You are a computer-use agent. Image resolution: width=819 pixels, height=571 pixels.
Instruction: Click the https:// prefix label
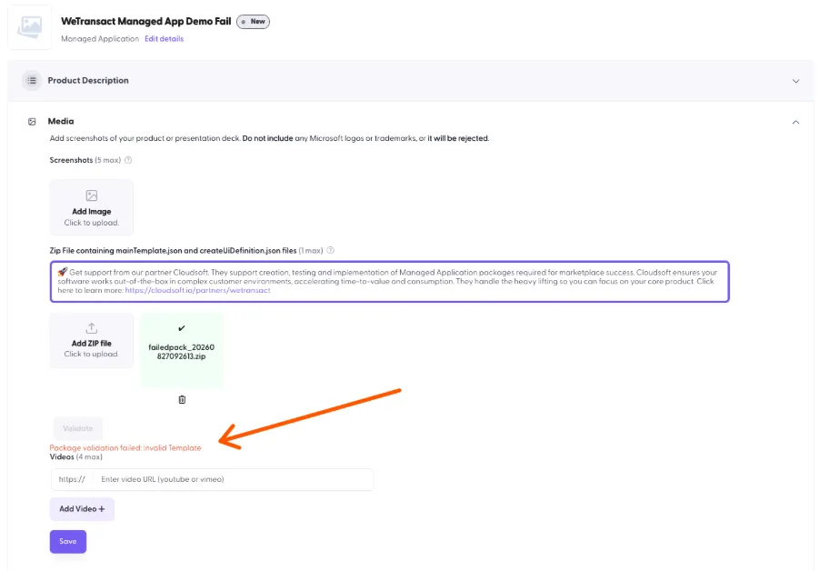[72, 479]
